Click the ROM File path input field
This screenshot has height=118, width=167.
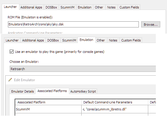tap(73, 24)
